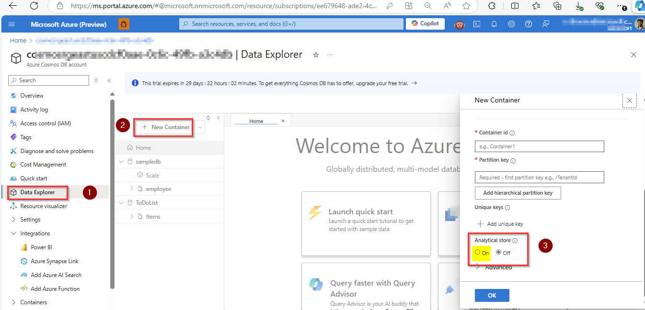Click Add hierarchical partition key
Screen dimensions: 645x310
(518, 193)
